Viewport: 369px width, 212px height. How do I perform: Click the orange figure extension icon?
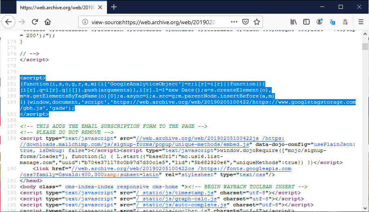click(x=345, y=22)
